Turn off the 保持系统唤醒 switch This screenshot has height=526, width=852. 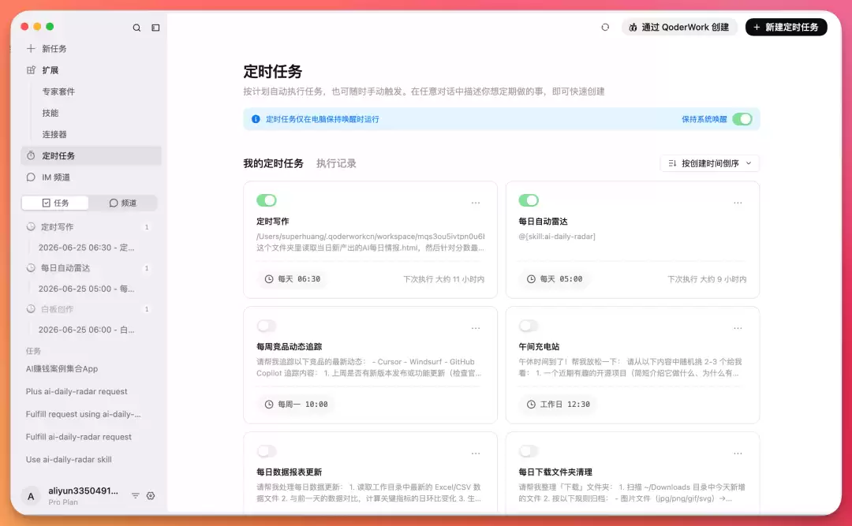(x=742, y=119)
